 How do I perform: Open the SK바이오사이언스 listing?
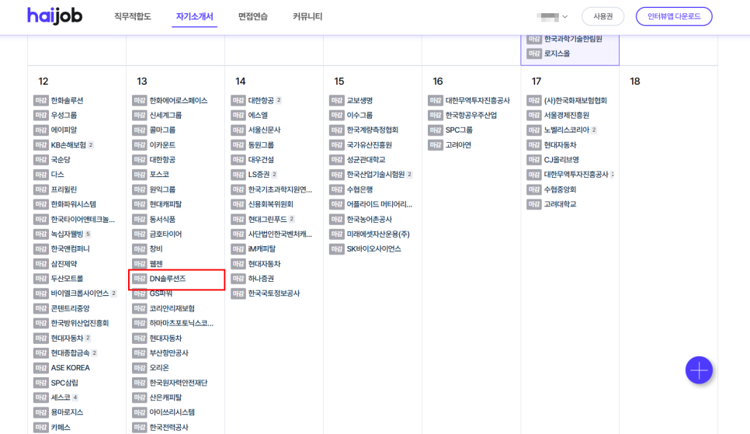[x=373, y=249]
